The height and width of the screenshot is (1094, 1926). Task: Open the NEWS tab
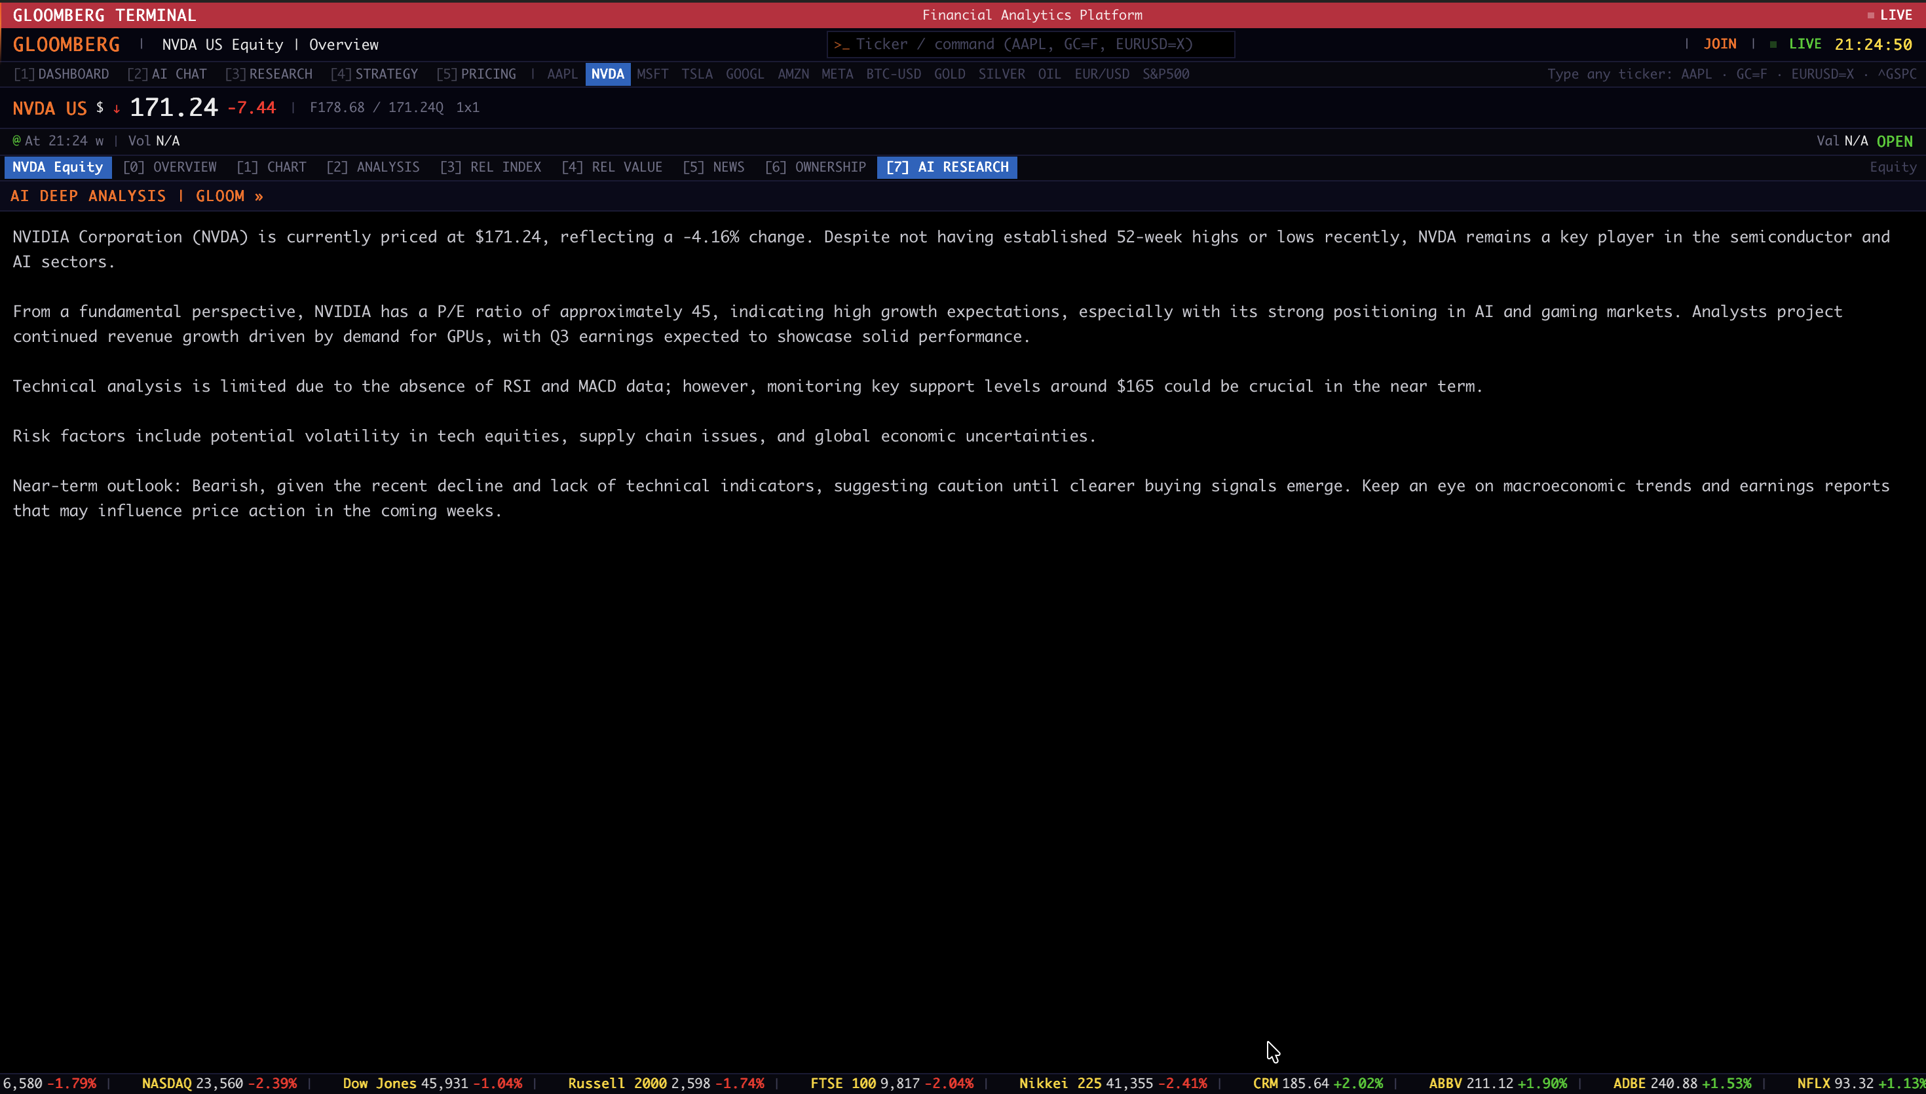pos(713,167)
